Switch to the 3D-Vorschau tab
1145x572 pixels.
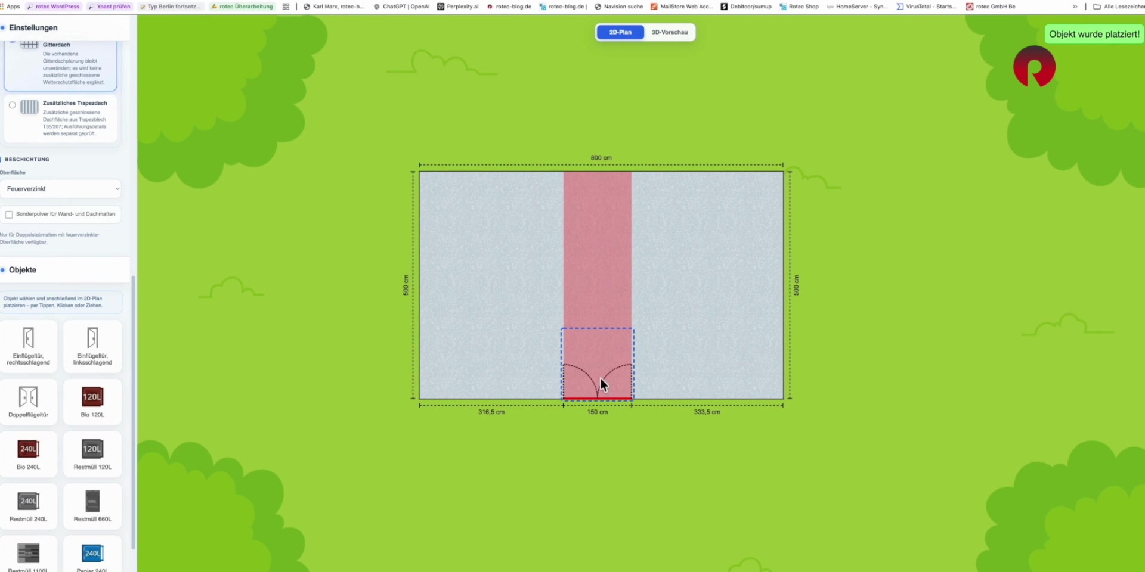(669, 32)
